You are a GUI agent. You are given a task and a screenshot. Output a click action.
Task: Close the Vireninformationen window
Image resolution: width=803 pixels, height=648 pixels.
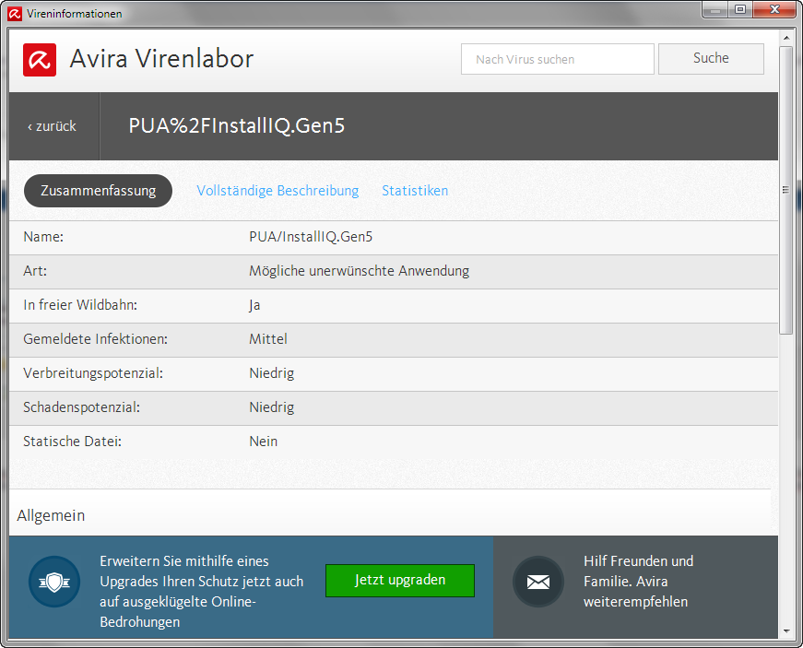[x=774, y=10]
